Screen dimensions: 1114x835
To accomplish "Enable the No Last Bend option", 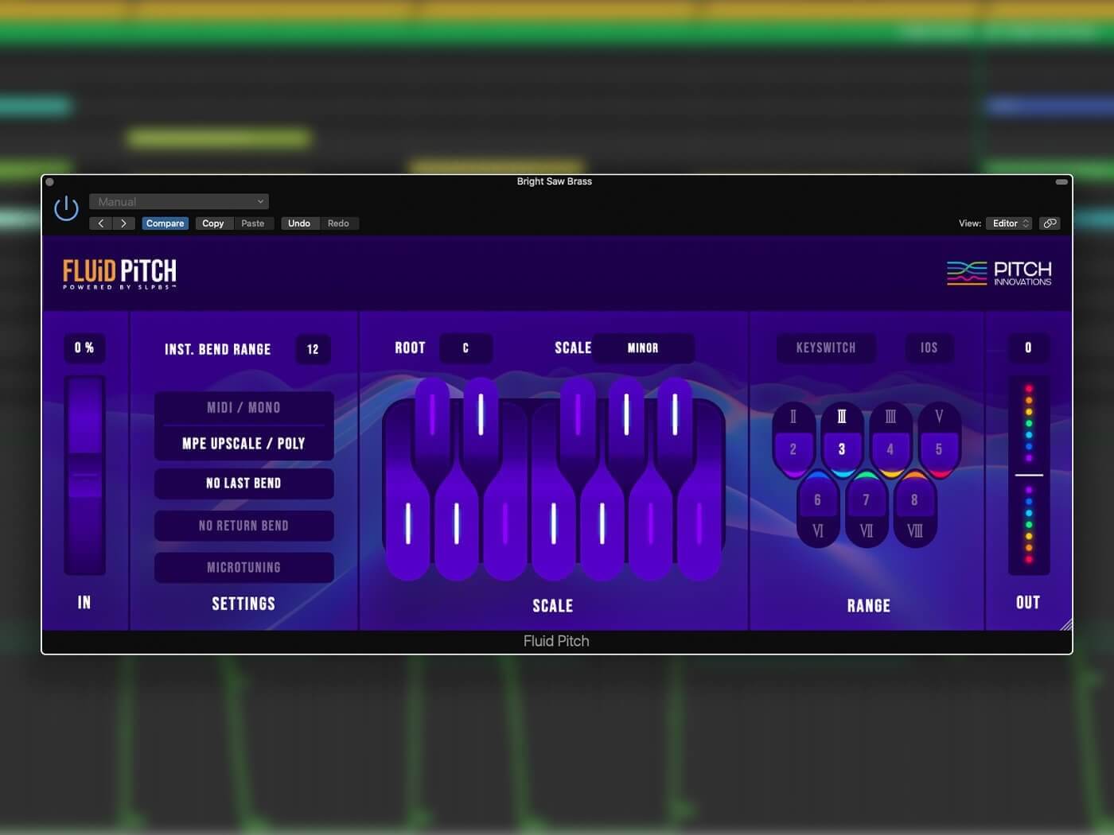I will (x=243, y=483).
